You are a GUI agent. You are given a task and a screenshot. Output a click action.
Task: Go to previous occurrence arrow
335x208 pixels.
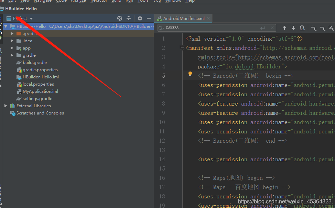[284, 28]
